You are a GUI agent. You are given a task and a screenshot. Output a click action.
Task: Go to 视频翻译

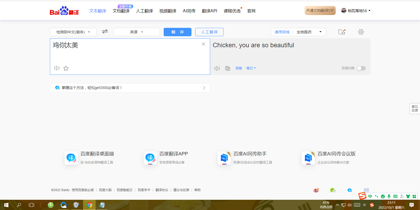(168, 11)
